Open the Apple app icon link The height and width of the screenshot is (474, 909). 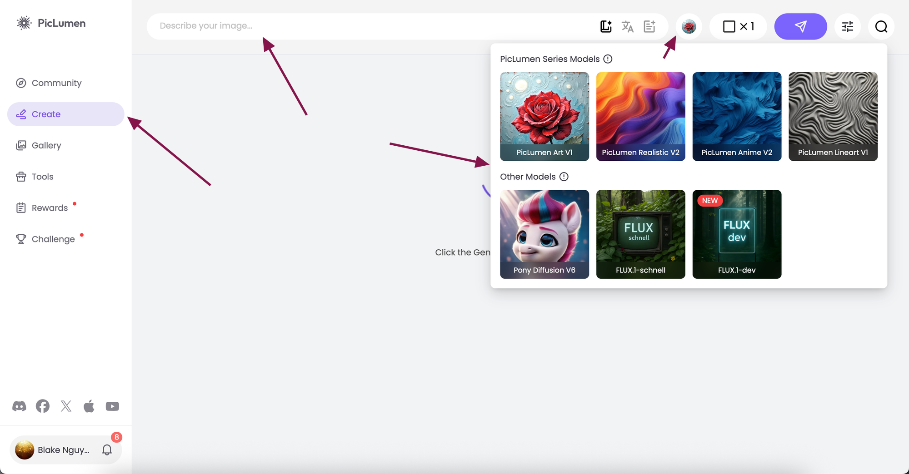pyautogui.click(x=89, y=406)
